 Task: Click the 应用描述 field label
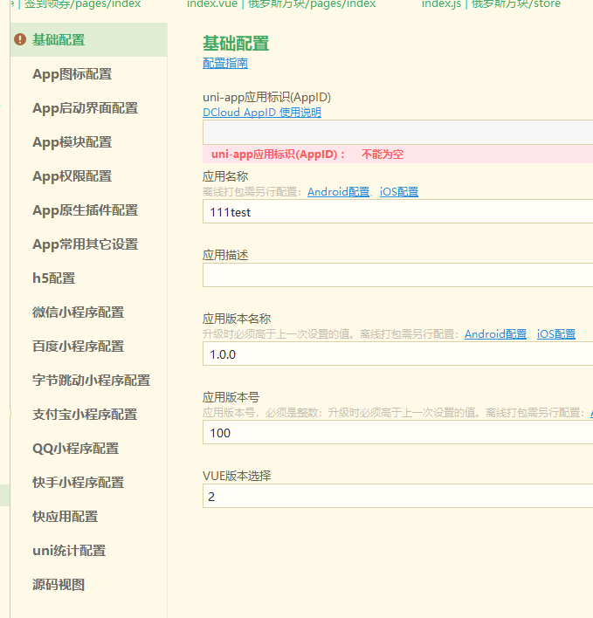(225, 255)
